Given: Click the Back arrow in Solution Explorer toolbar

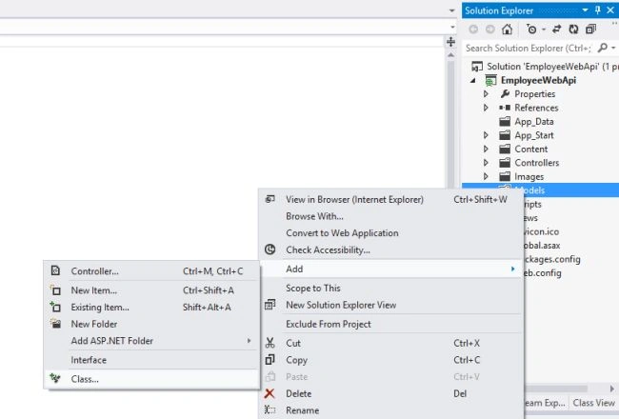Looking at the screenshot, I should pos(473,29).
